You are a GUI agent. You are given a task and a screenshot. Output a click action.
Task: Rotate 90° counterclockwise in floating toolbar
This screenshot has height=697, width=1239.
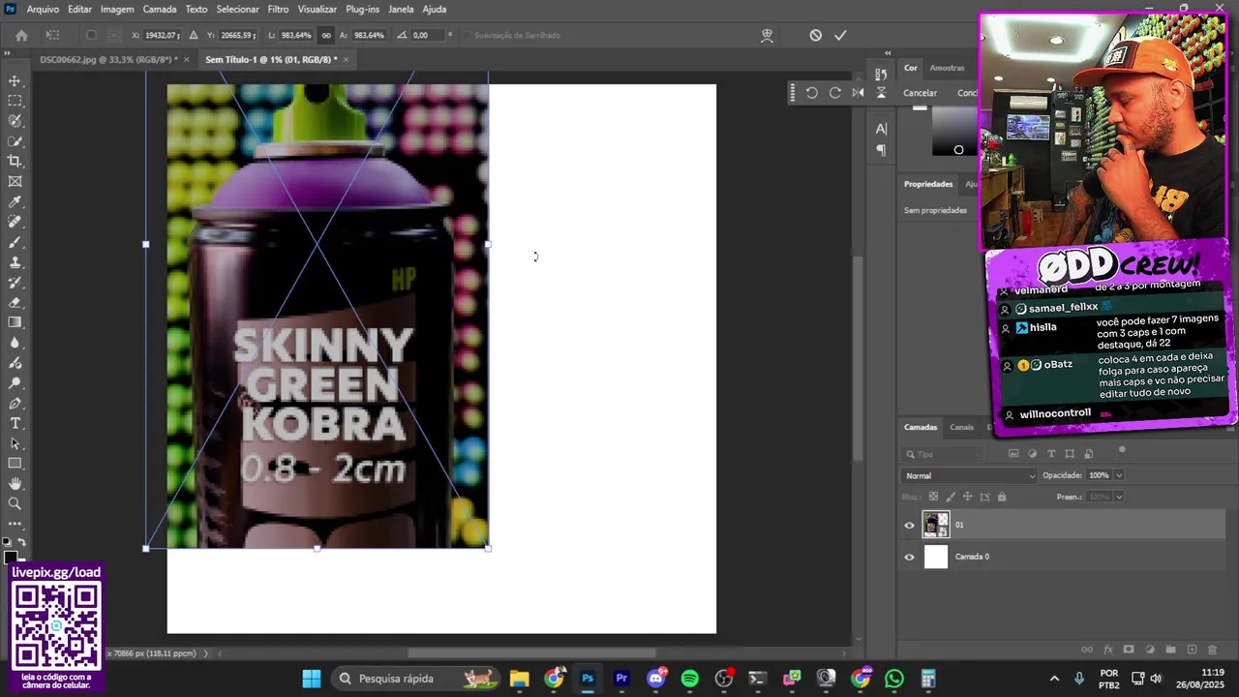pos(811,93)
